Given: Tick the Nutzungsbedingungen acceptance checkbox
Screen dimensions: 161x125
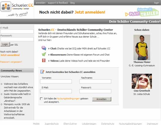Looking at the screenshot, I should click(x=41, y=99).
